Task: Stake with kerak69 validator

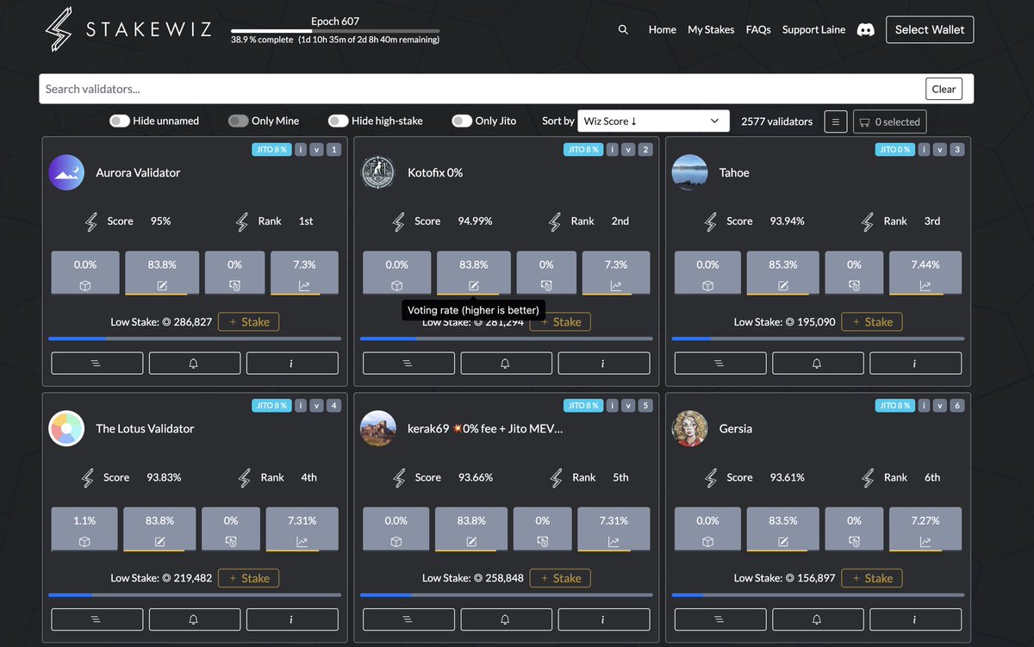Action: tap(560, 578)
